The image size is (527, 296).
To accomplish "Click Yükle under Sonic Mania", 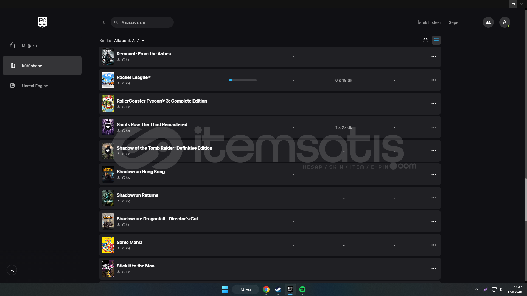I will pyautogui.click(x=124, y=248).
